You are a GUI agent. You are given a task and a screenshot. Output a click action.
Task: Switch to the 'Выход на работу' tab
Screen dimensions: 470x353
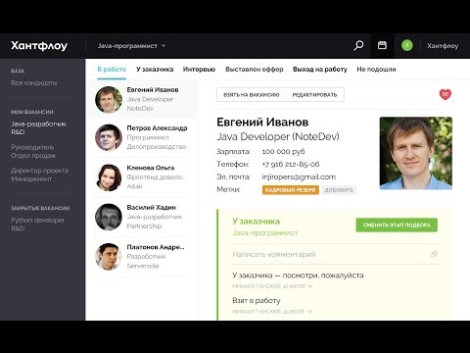(x=320, y=70)
